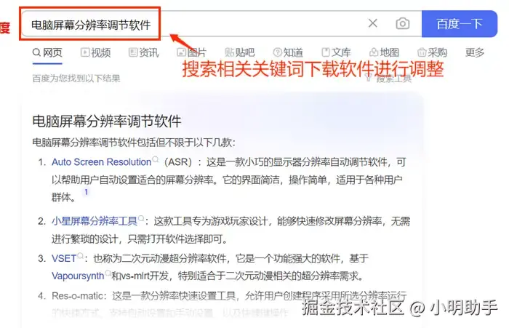This screenshot has width=509, height=328.
Task: Open the 搜索工具 filter option
Action: tap(389, 79)
